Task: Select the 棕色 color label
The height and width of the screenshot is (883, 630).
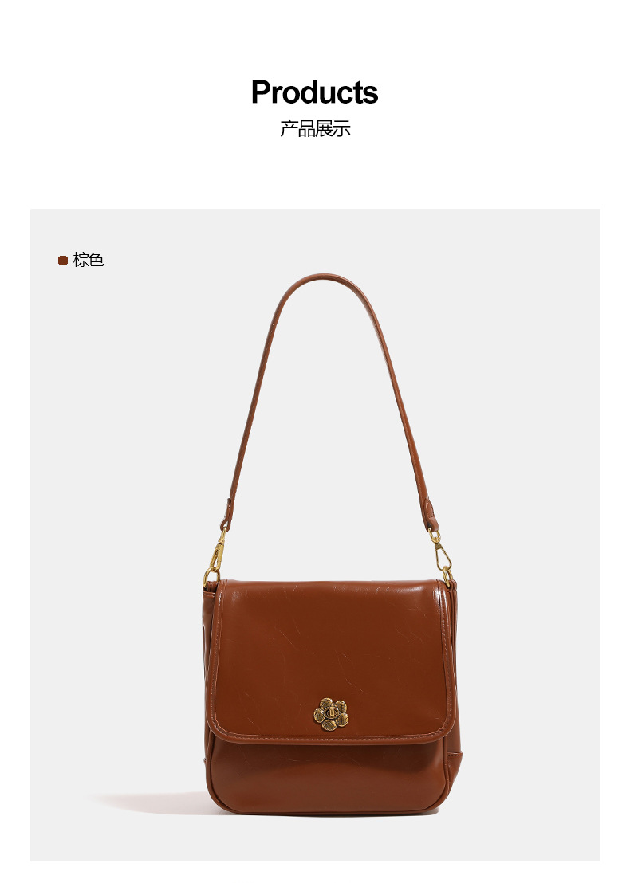Action: [89, 260]
